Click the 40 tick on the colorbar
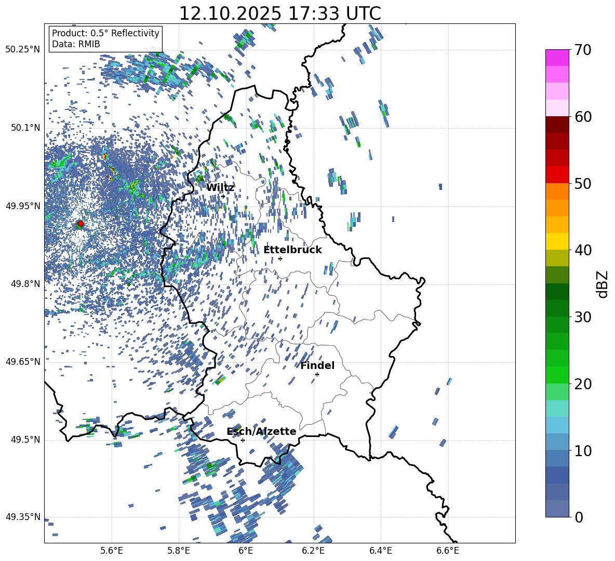Viewport: 615px width, 561px height. [x=582, y=250]
